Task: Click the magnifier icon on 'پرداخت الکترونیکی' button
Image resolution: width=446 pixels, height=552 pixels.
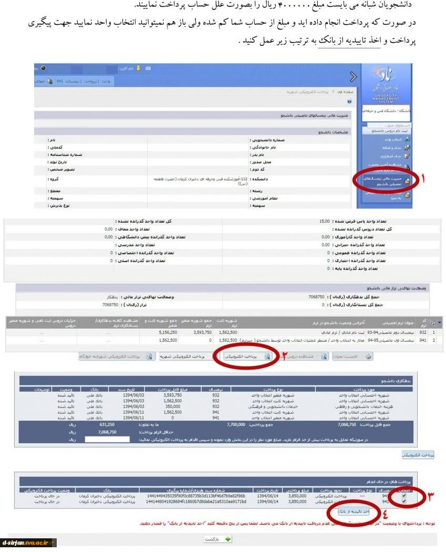Action: point(267,356)
